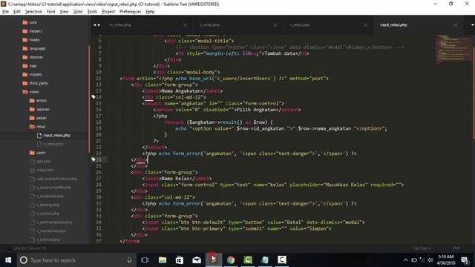Expand the pesan folder

[38, 118]
